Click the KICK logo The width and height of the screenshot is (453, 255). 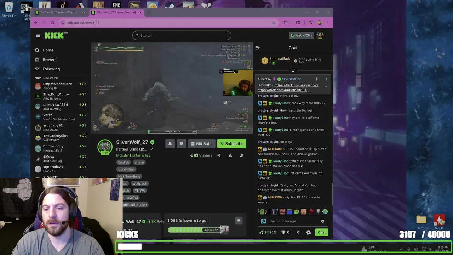coord(56,35)
